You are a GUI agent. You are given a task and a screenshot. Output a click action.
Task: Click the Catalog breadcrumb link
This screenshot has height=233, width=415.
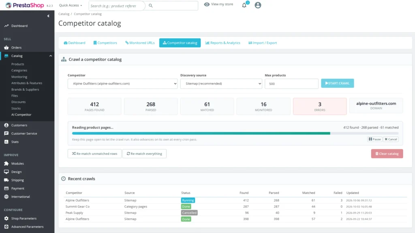coord(64,14)
